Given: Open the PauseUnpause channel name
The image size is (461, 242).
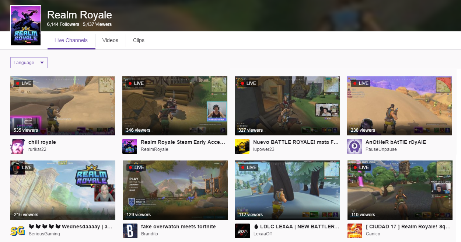Looking at the screenshot, I should [381, 149].
